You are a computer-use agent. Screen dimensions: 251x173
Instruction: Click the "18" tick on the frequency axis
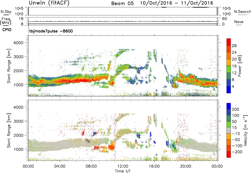(x=21, y=19)
